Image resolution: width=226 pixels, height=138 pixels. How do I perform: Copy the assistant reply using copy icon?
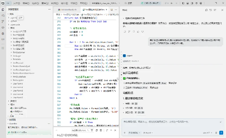pyautogui.click(x=125, y=32)
